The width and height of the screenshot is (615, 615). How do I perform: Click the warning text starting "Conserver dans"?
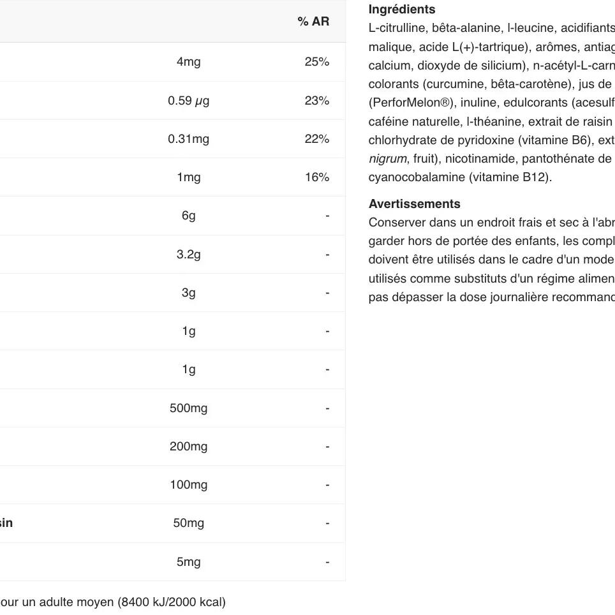coord(491,260)
